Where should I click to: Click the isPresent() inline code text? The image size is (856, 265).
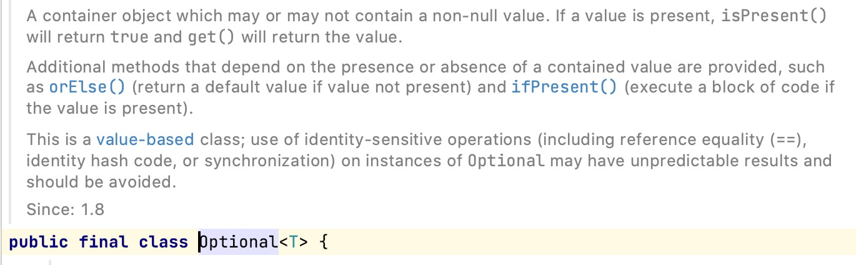point(774,17)
